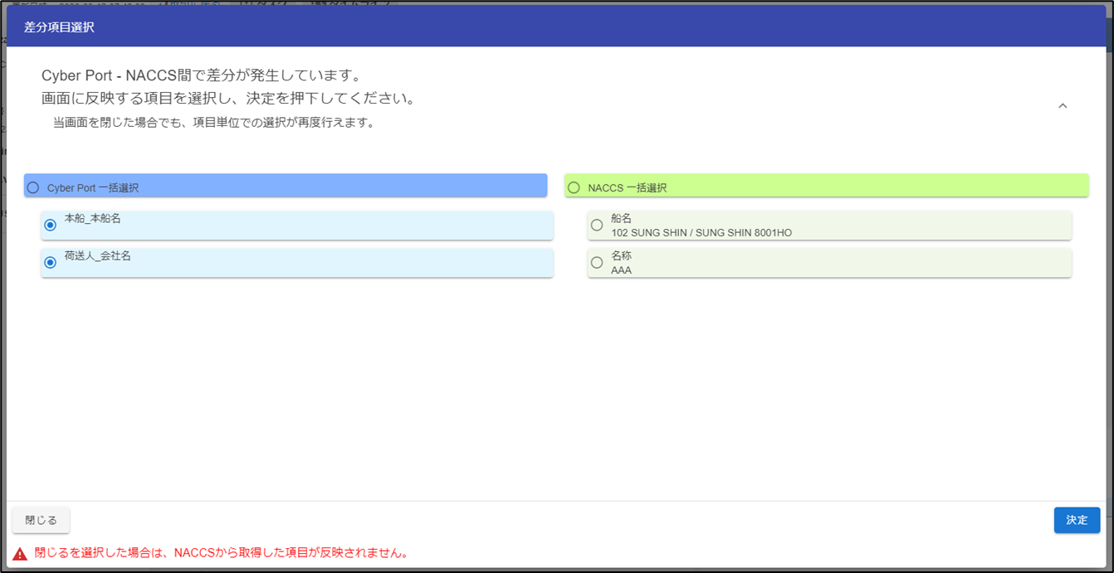Collapse the instructions panel with the chevron

(1063, 106)
